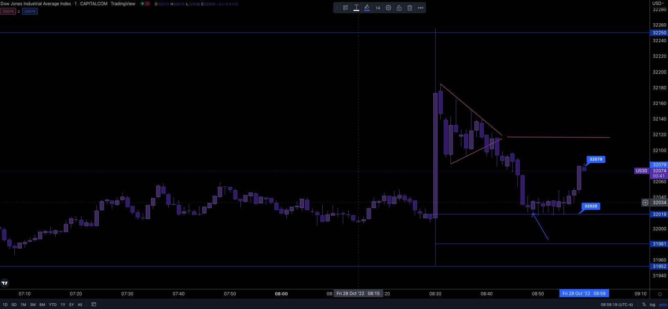668x309 pixels.
Task: Click the blue buy price 32076 button
Action: pyautogui.click(x=30, y=11)
